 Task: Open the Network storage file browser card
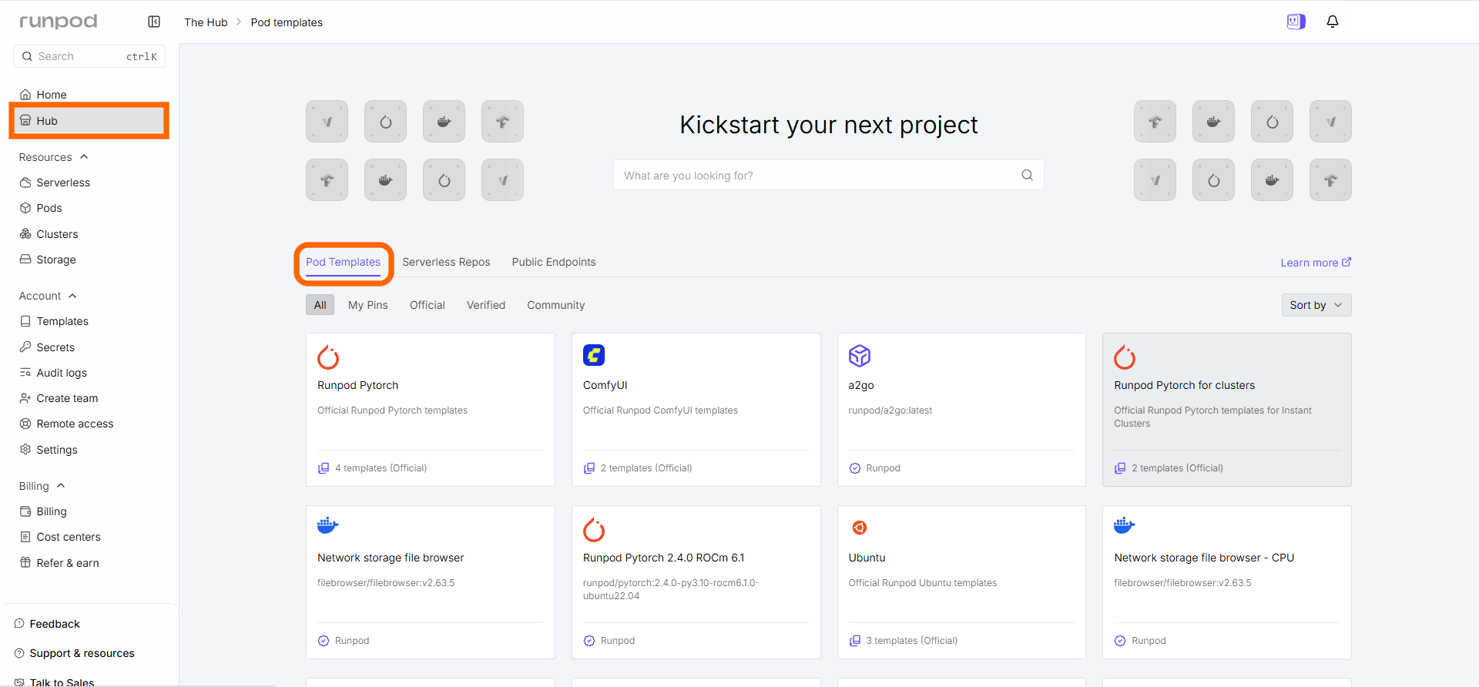point(431,582)
